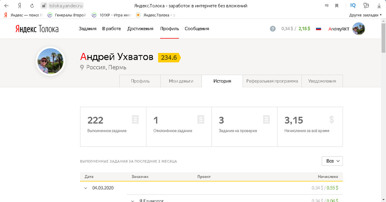This screenshot has height=202, width=386.
Task: Switch to the Профиль tab below the name
Action: tap(140, 81)
